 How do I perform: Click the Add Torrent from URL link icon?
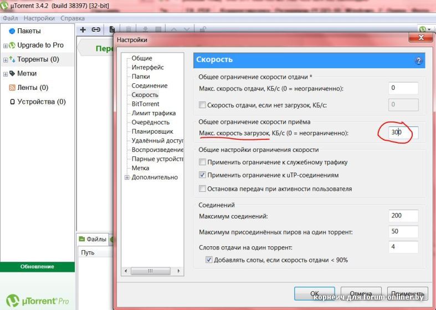(96, 29)
